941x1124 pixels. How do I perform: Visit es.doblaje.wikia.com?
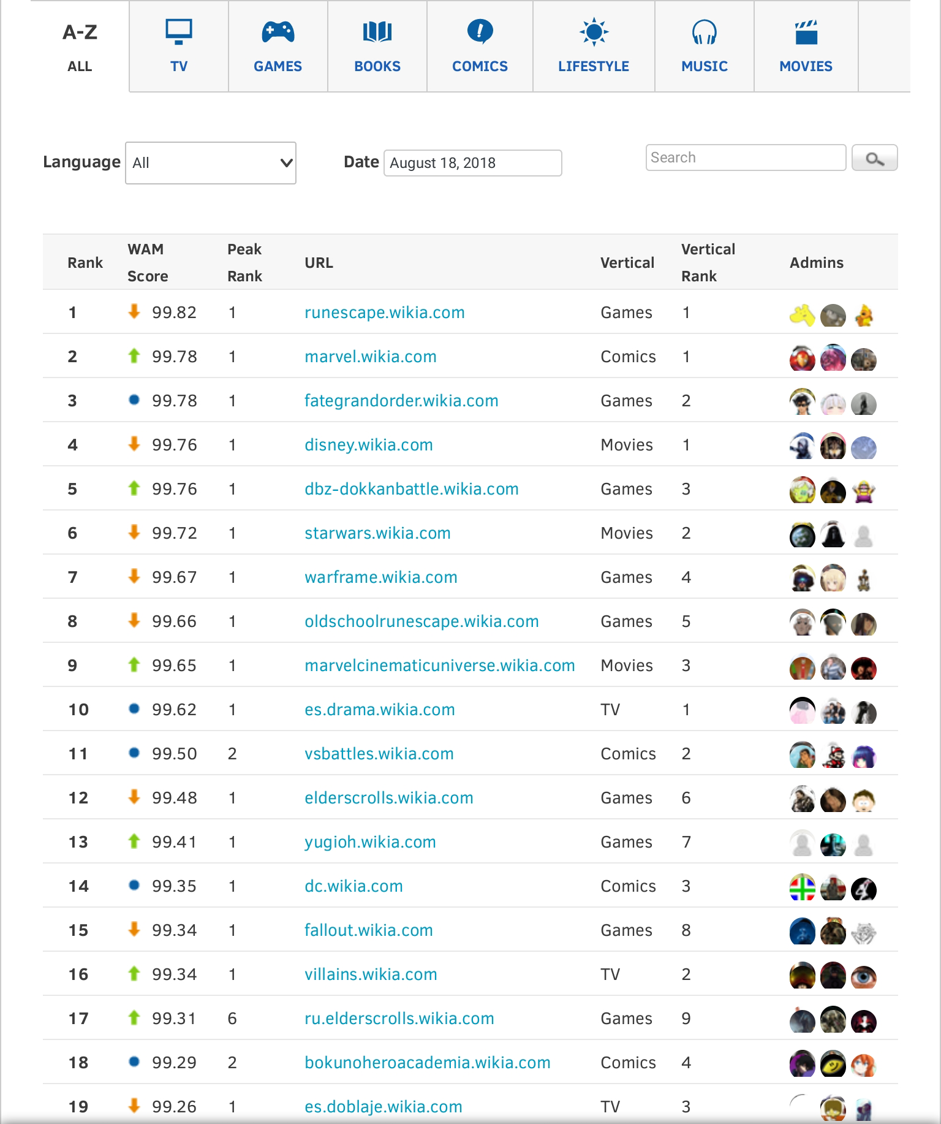click(x=383, y=1107)
